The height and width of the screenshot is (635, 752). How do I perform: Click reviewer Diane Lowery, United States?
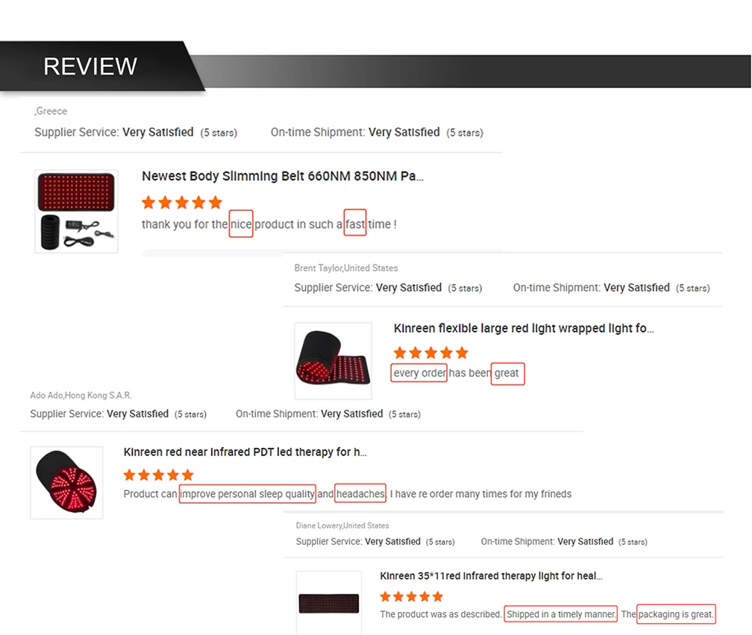click(342, 525)
